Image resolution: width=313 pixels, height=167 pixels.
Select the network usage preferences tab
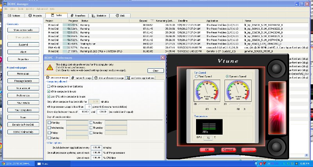coord(83,78)
